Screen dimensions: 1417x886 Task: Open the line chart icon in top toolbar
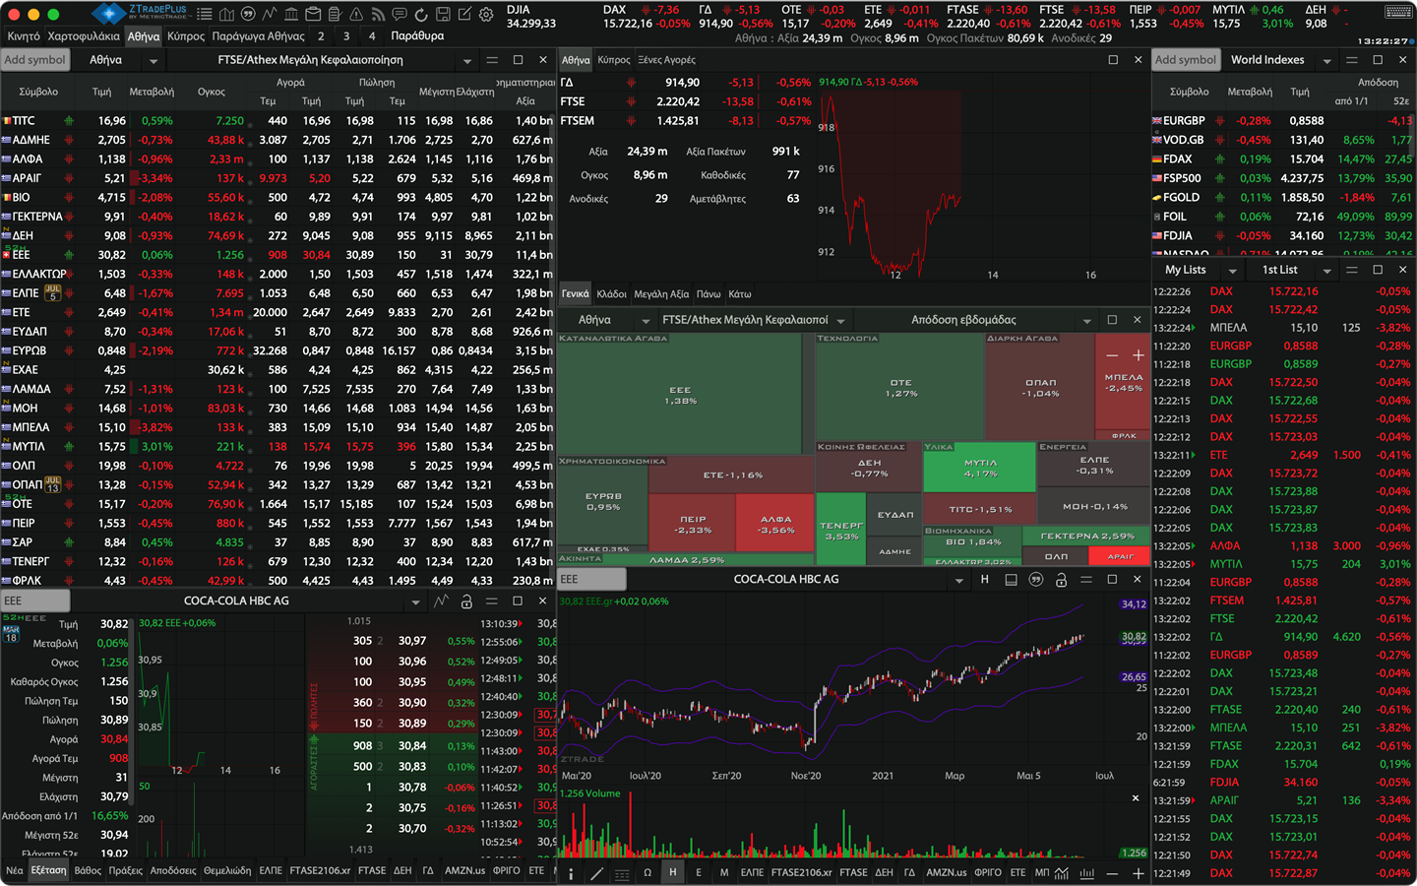(x=270, y=14)
